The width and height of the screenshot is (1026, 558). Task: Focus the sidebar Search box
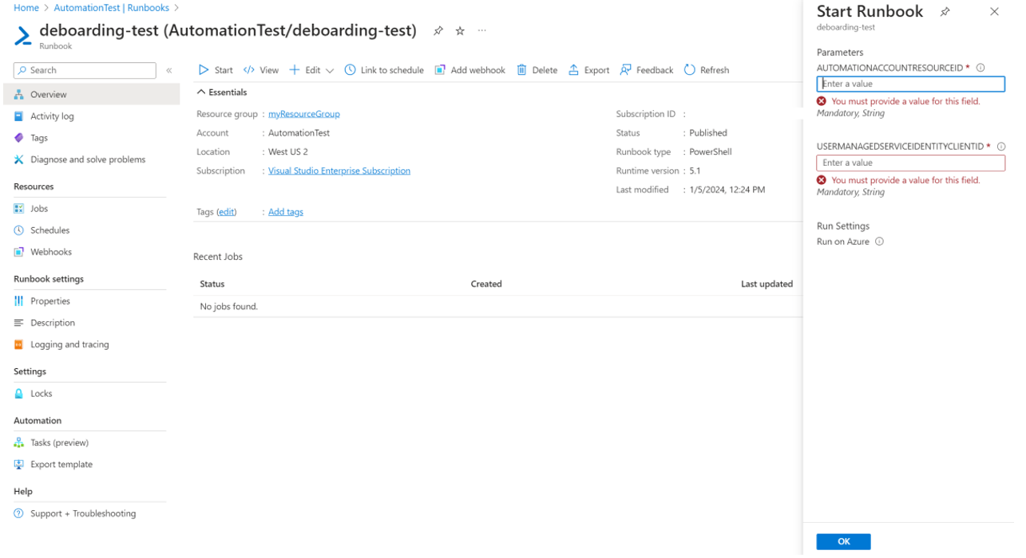[85, 70]
